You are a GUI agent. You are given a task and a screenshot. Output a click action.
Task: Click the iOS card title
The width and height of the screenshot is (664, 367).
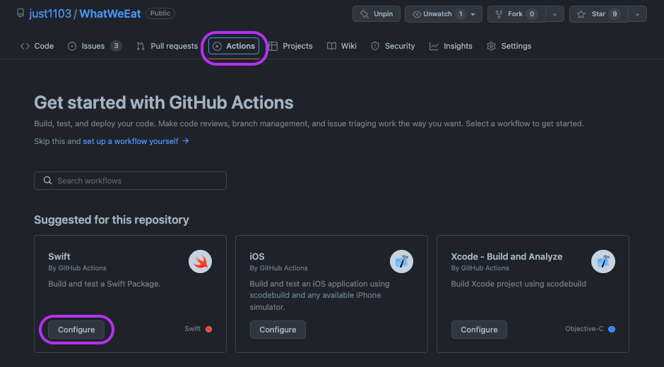coord(257,256)
